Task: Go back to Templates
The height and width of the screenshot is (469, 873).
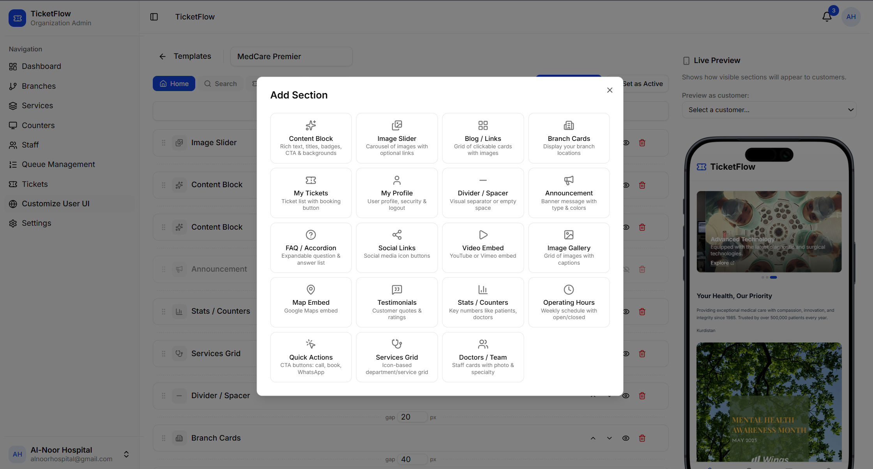Action: [x=185, y=56]
